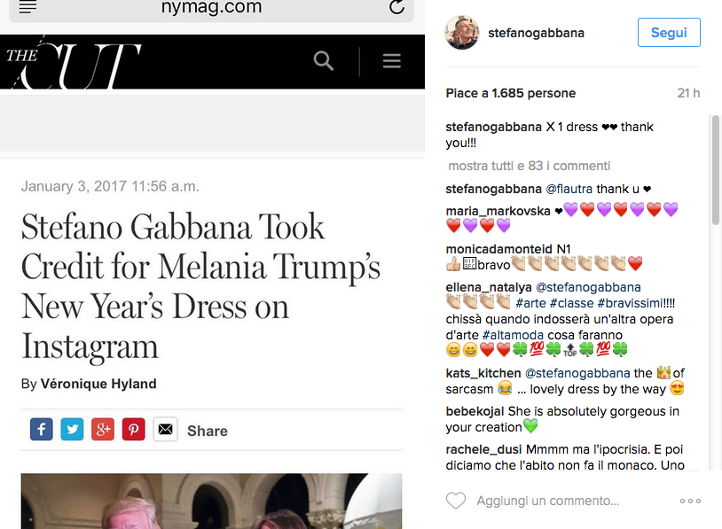The width and height of the screenshot is (722, 529).
Task: Share the article on Facebook
Action: pos(41,429)
